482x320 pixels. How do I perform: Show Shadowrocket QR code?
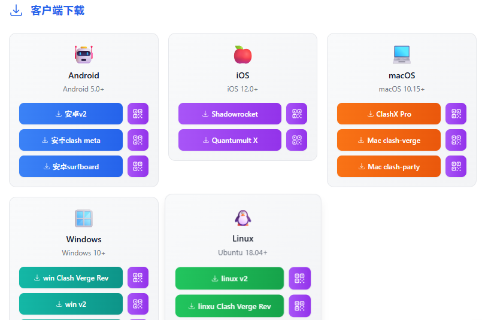pyautogui.click(x=296, y=114)
